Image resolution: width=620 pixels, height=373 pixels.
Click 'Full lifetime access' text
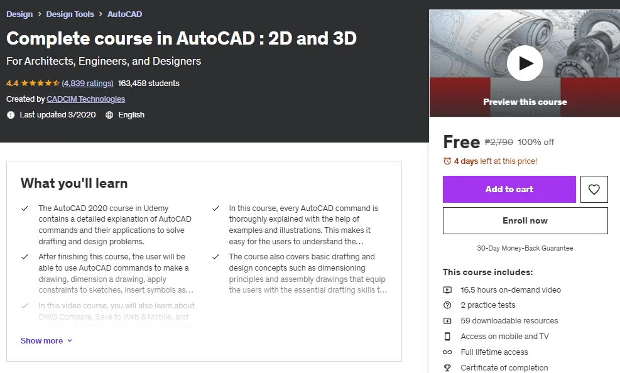[x=494, y=352]
